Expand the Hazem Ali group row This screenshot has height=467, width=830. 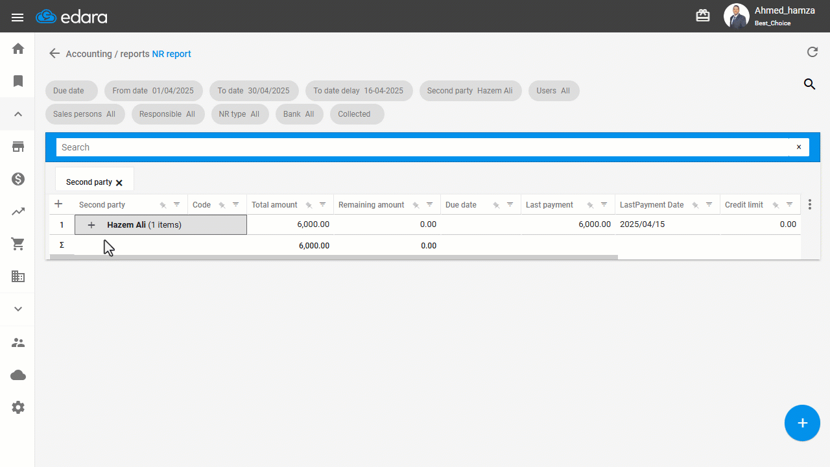pos(91,225)
